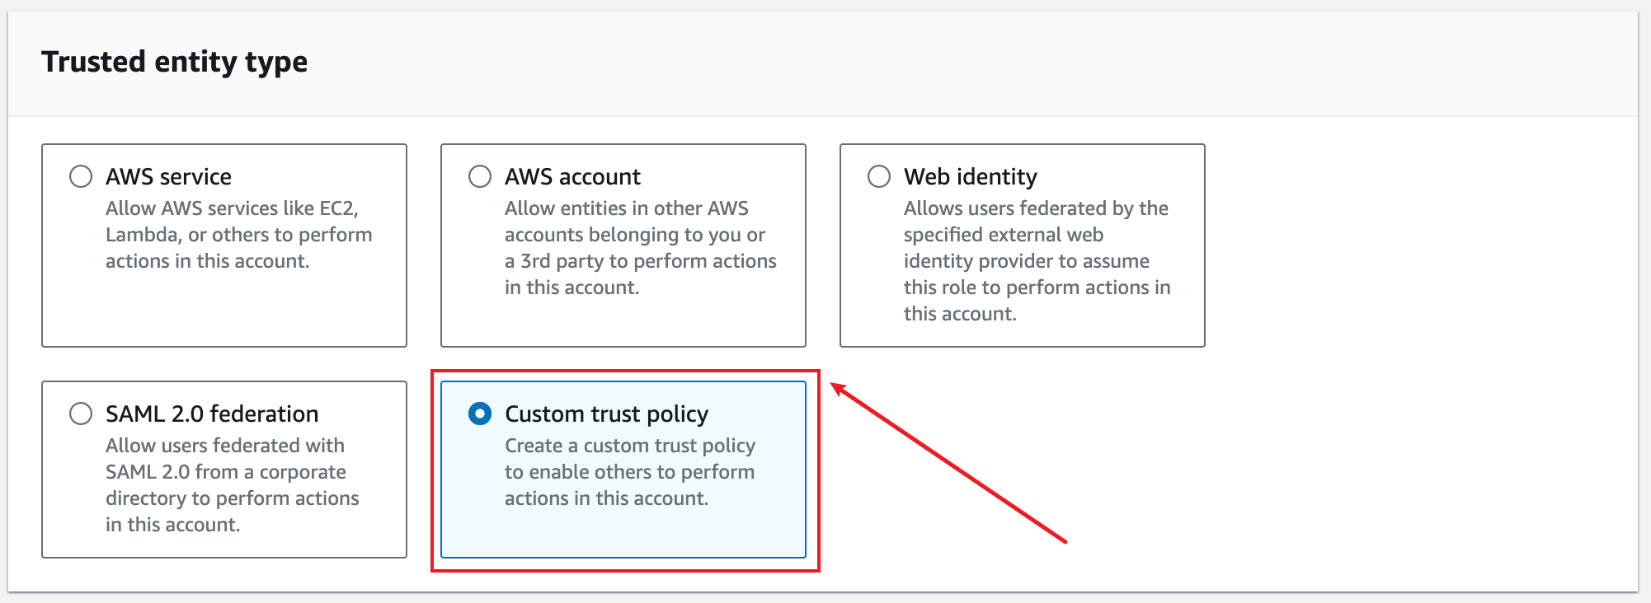Click blank space below AWS service description
This screenshot has height=603, width=1651.
click(224, 309)
